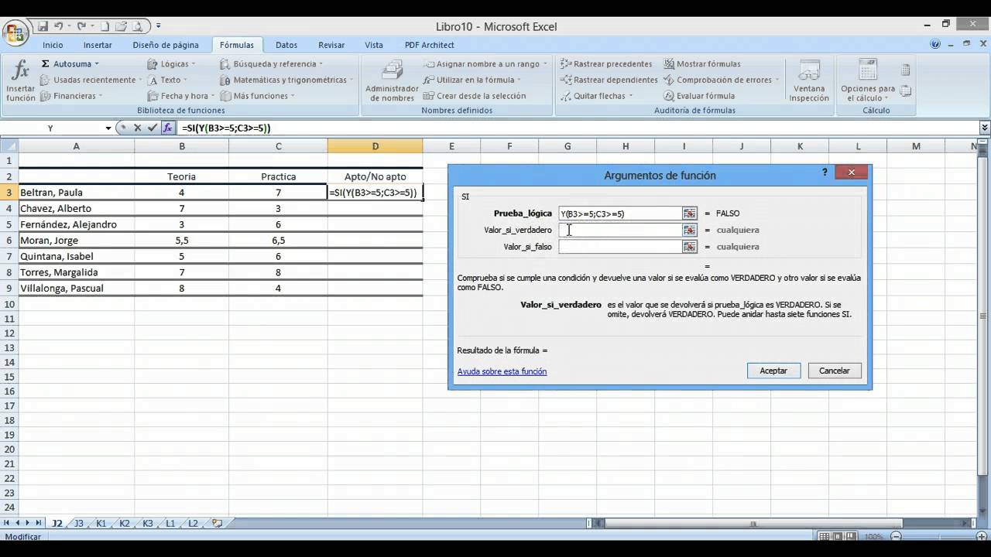The image size is (991, 557).
Task: Click the Valor_si_verdadero range selector icon
Action: pos(689,230)
